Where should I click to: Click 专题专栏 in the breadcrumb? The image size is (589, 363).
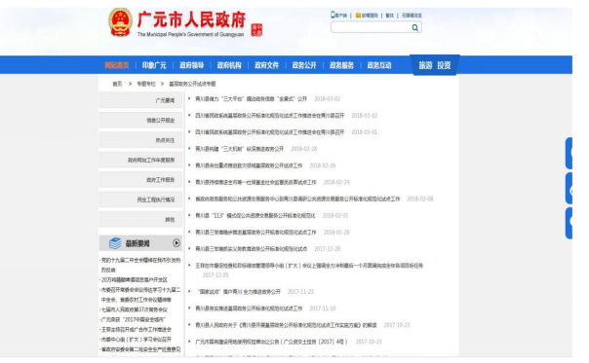145,84
